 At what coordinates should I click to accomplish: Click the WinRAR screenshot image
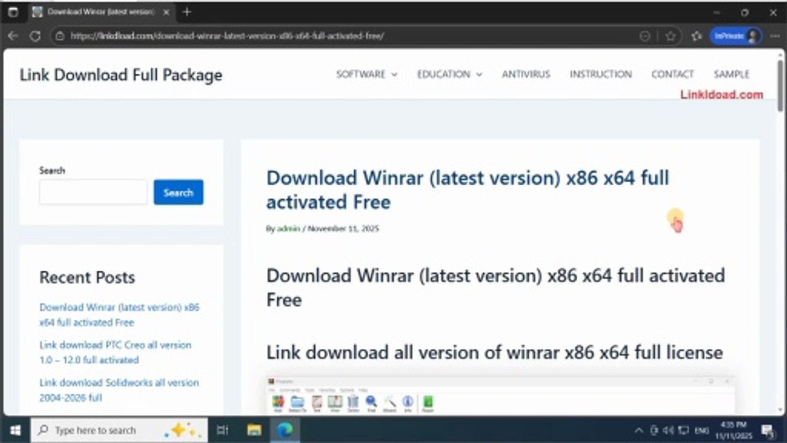point(501,396)
